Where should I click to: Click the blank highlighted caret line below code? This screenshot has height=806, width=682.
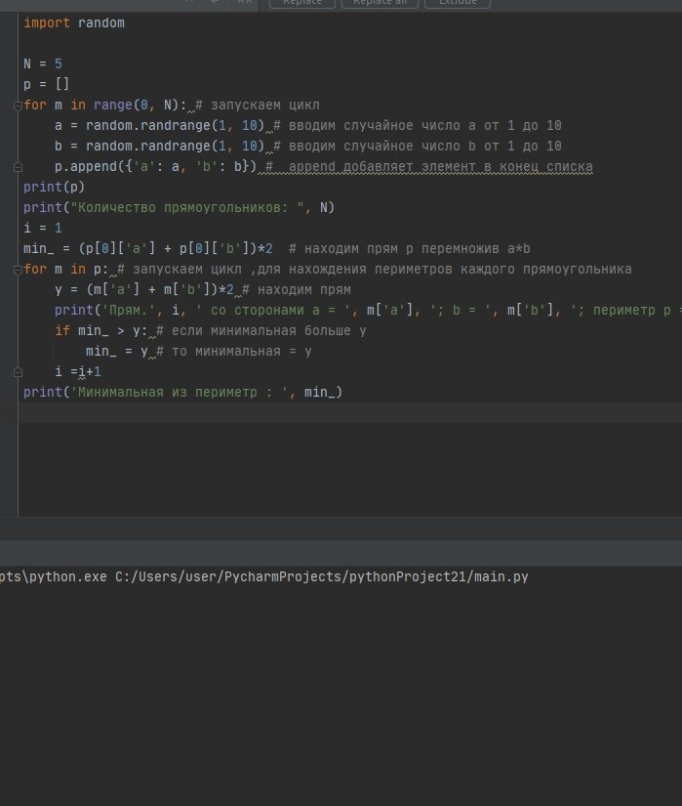pos(350,412)
